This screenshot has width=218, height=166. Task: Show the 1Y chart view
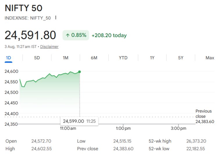152,58
